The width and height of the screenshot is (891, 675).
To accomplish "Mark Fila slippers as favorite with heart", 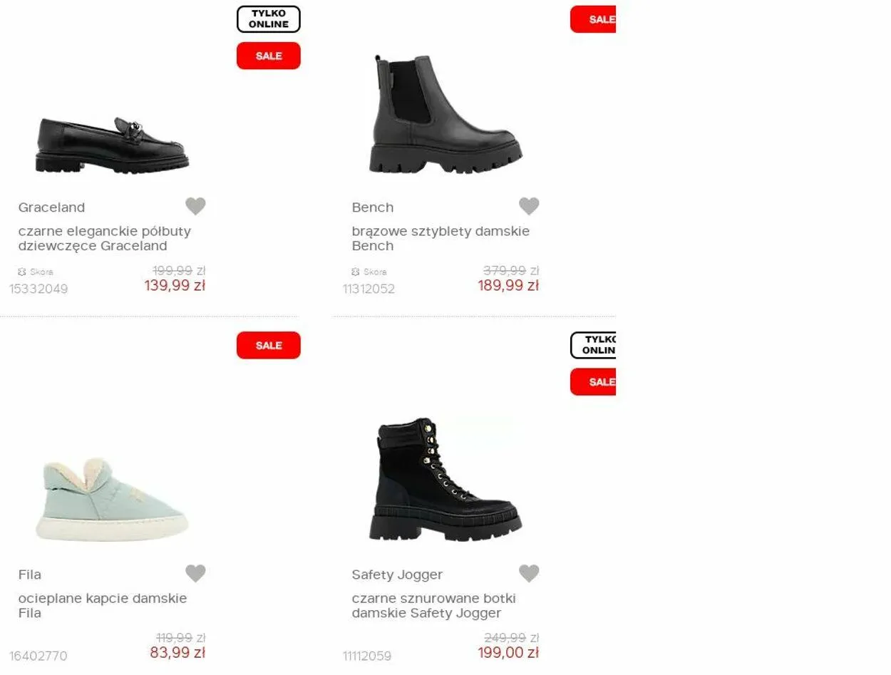I will (195, 573).
